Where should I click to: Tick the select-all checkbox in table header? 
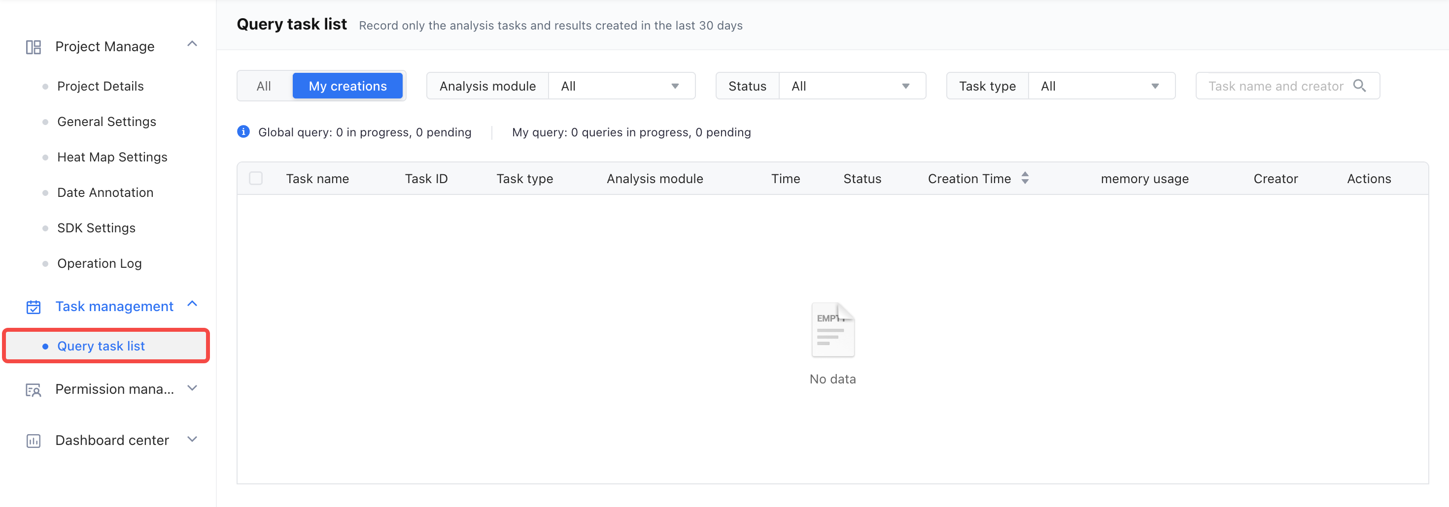(x=255, y=178)
